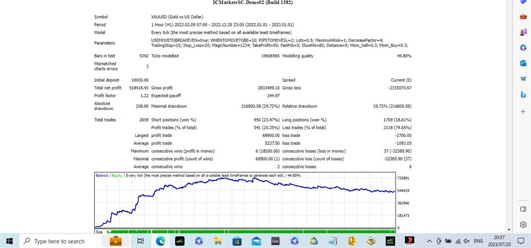Open the Games icon in Edge sidebar
531x248 pixels.
(x=523, y=33)
